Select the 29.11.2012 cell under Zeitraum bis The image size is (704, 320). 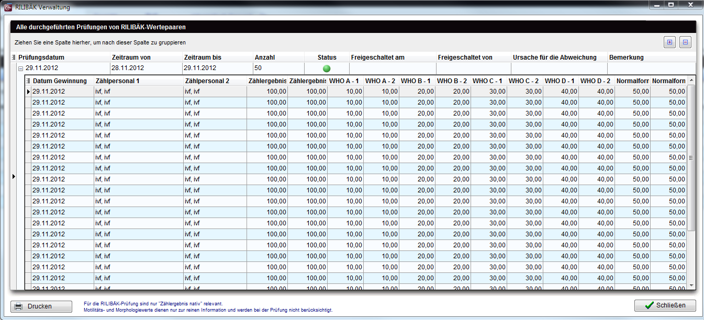point(218,68)
